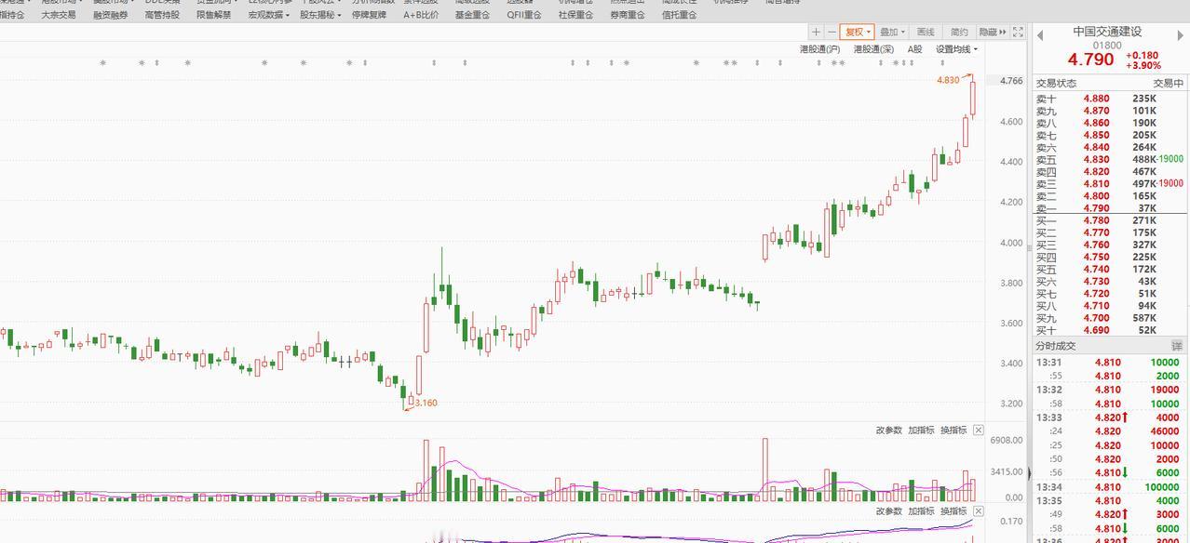
Task: Toggle 港股通(沪) marker display
Action: (819, 49)
